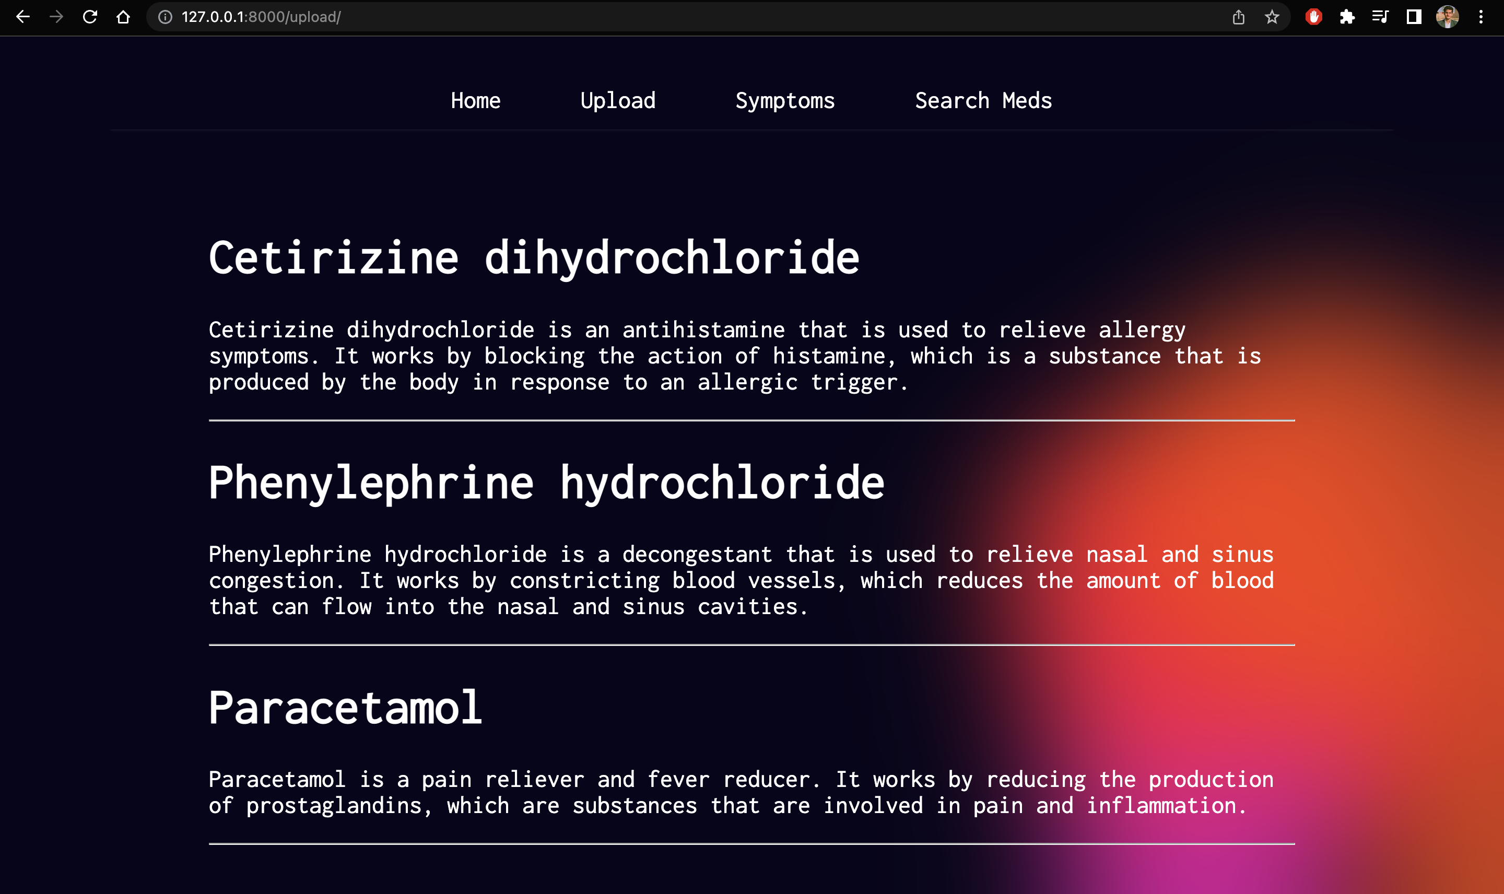Viewport: 1504px width, 894px height.
Task: Open the Search Meds page
Action: click(x=983, y=101)
